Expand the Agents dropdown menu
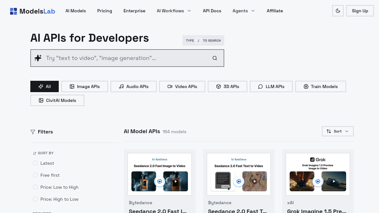Screen dimensions: 379x213 [244, 11]
